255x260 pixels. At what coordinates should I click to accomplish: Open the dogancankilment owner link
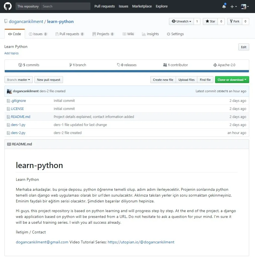26,22
